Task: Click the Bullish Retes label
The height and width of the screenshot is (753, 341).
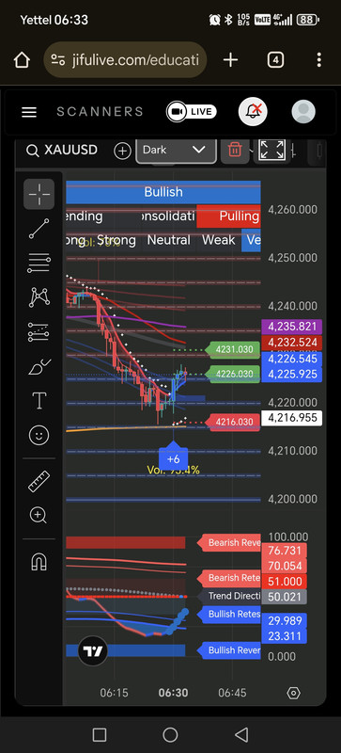Action: 229,614
